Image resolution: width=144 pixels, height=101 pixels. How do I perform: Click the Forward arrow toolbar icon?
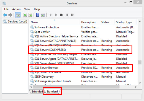tap(10, 15)
